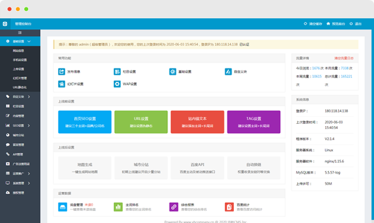
Task: Click the red 清空流量日志 link
Action: (x=344, y=58)
